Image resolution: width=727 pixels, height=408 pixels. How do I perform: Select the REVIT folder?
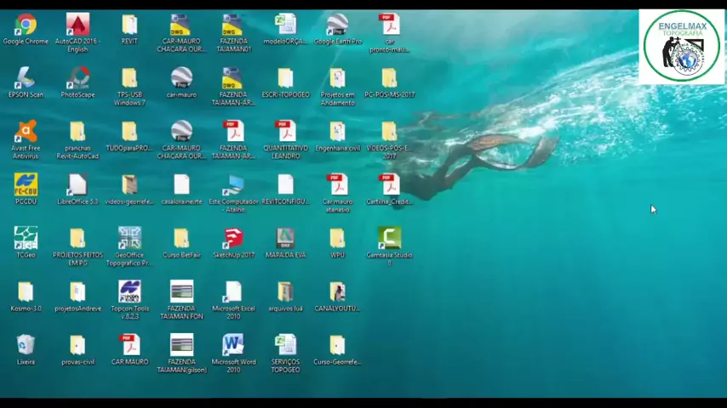[x=129, y=25]
